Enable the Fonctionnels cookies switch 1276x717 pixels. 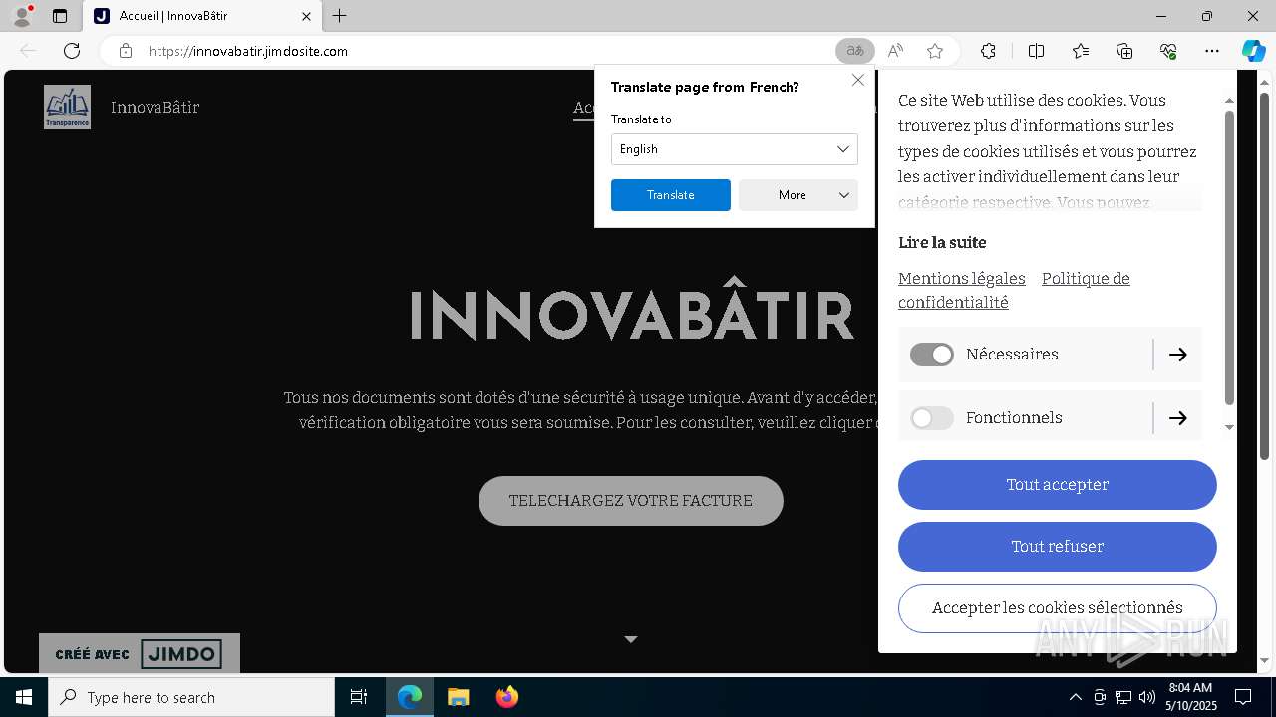pyautogui.click(x=932, y=418)
